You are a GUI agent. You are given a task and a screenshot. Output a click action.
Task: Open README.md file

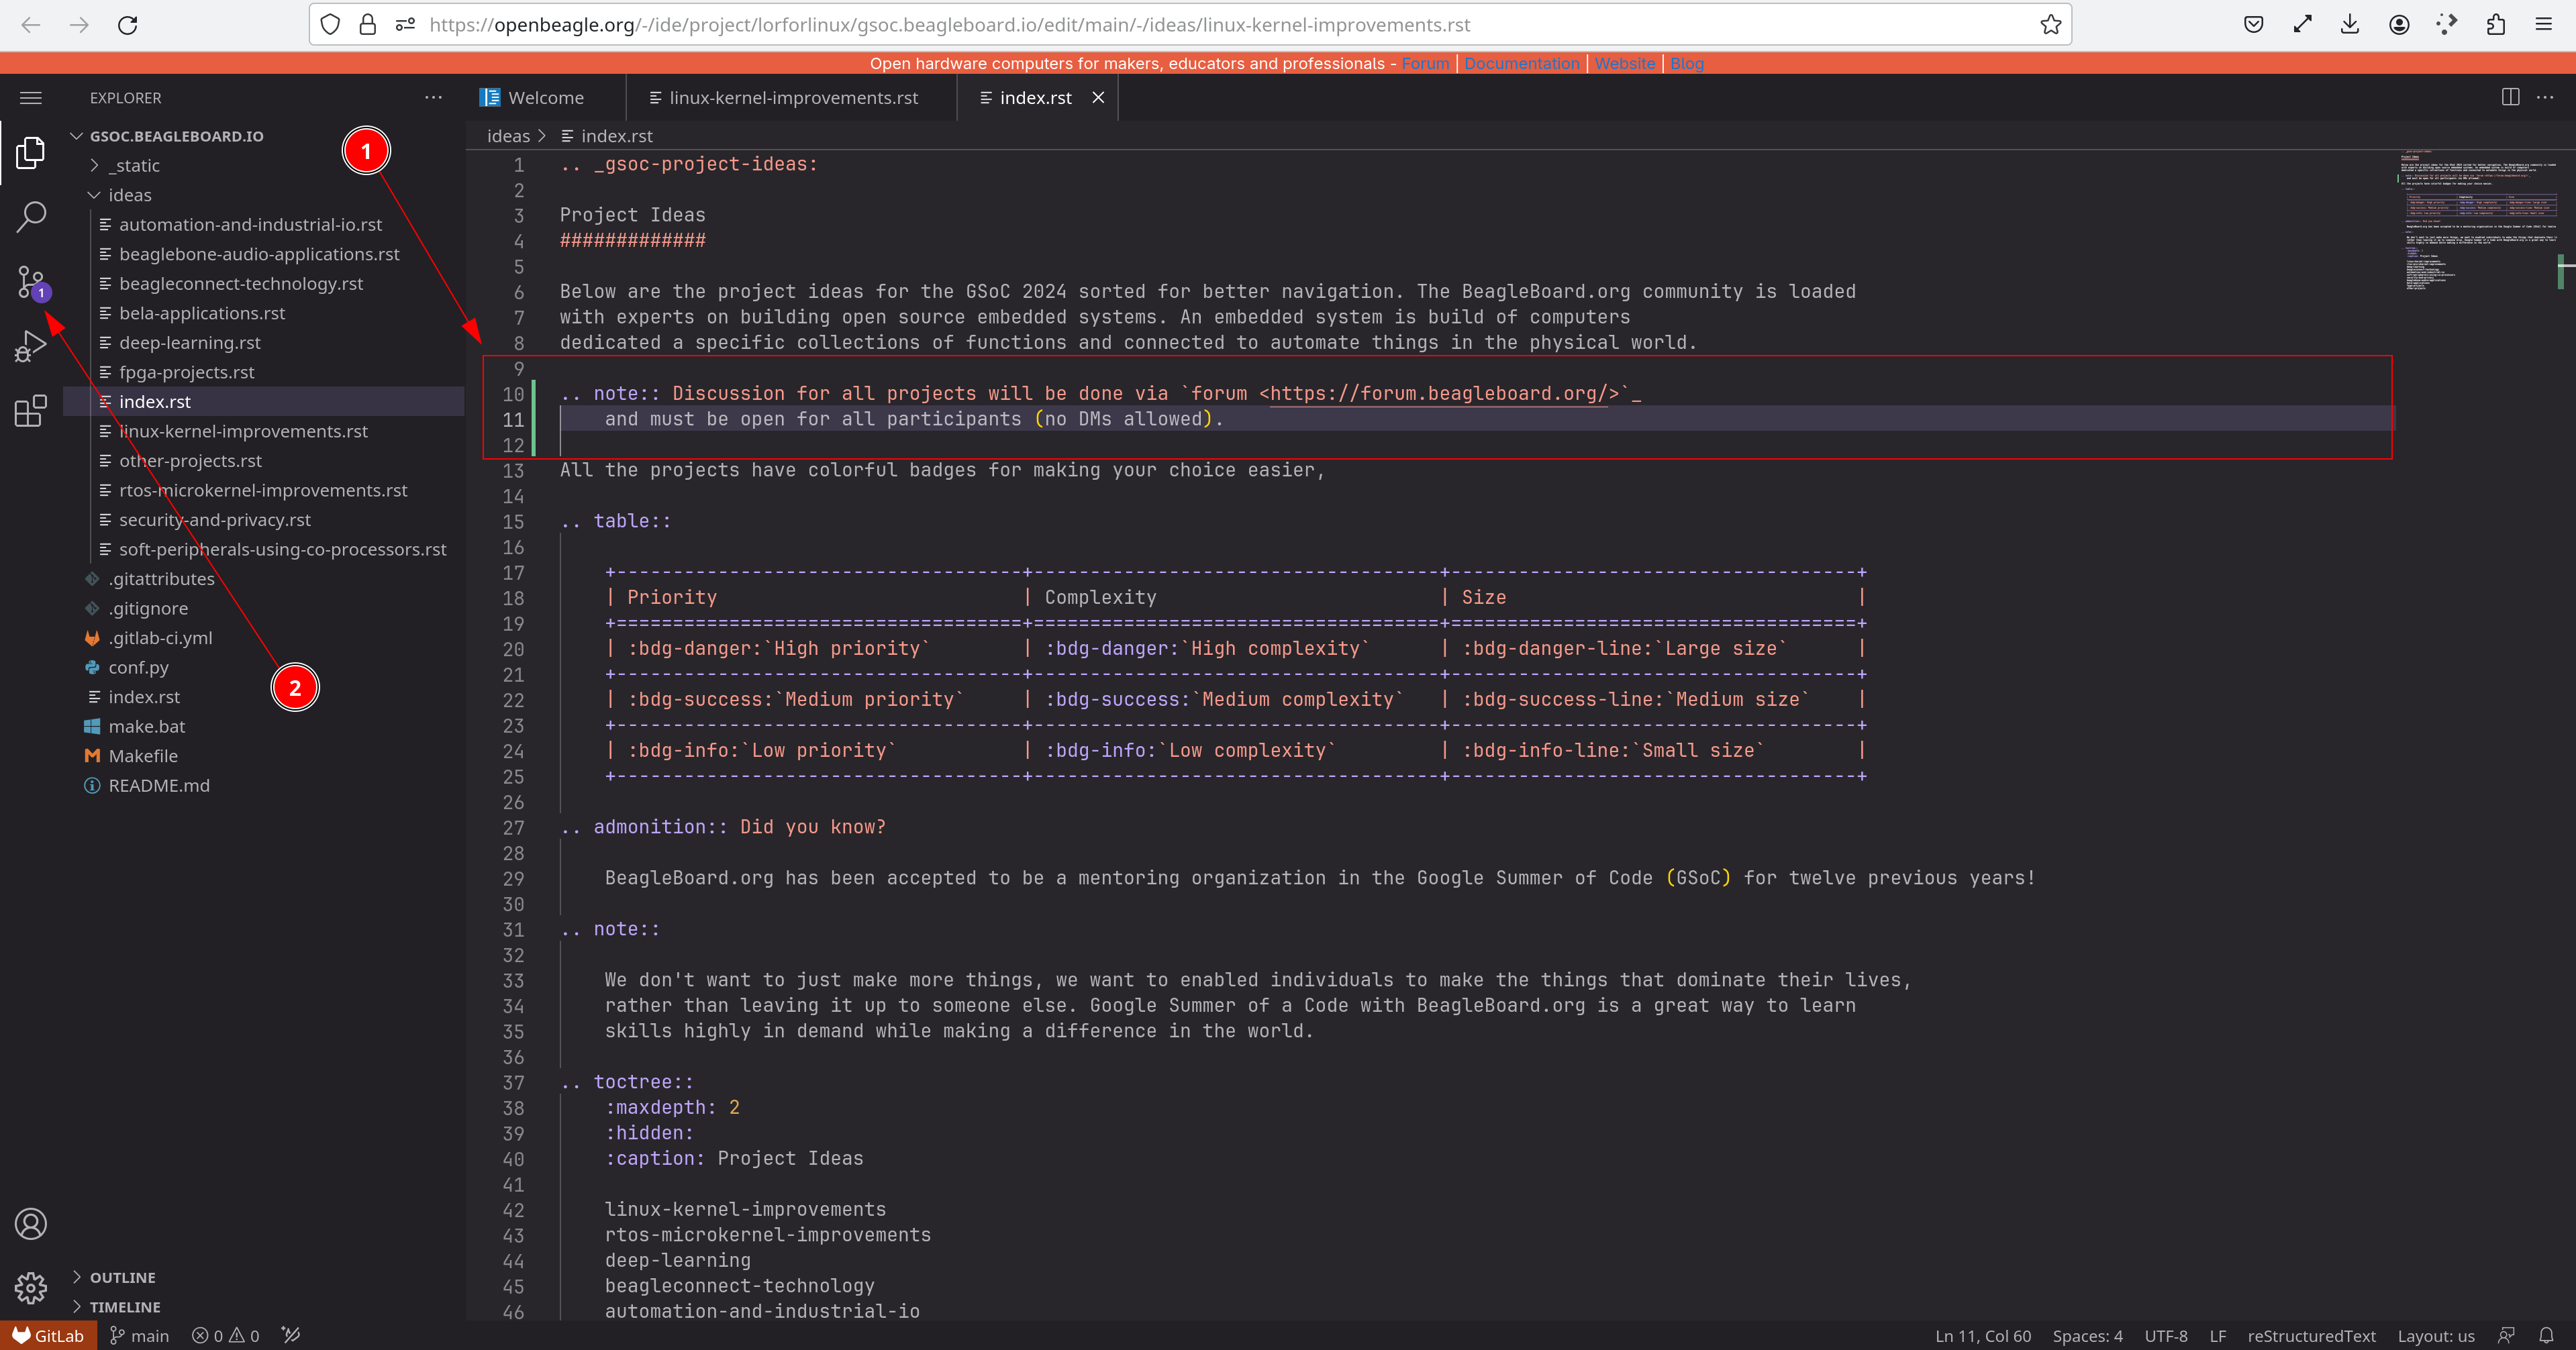[159, 786]
